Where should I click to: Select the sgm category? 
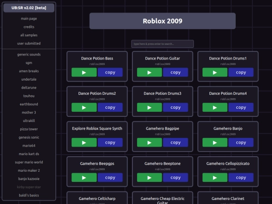(x=29, y=63)
